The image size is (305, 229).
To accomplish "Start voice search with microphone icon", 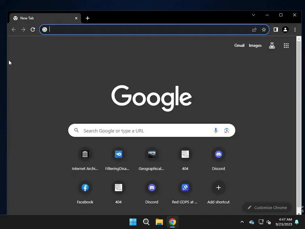I will point(216,130).
